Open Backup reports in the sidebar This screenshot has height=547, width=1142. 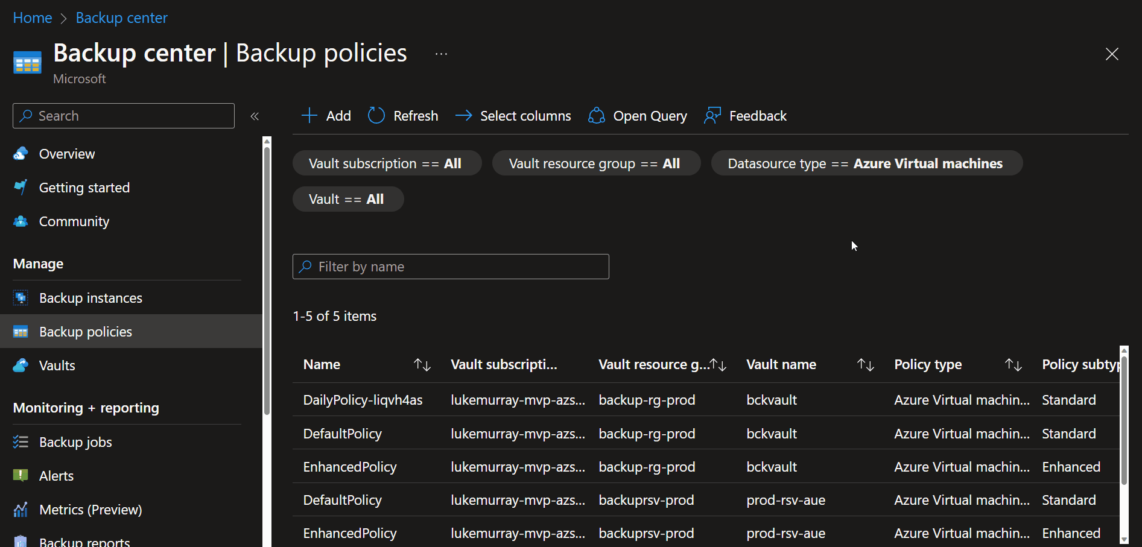coord(84,542)
